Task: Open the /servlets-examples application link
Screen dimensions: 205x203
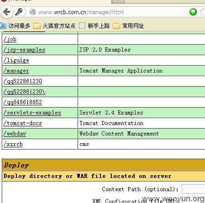Action: (x=32, y=113)
